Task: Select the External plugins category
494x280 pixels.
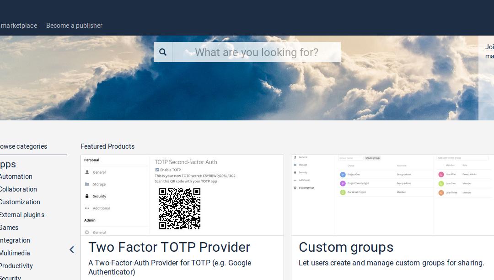Action: click(22, 215)
